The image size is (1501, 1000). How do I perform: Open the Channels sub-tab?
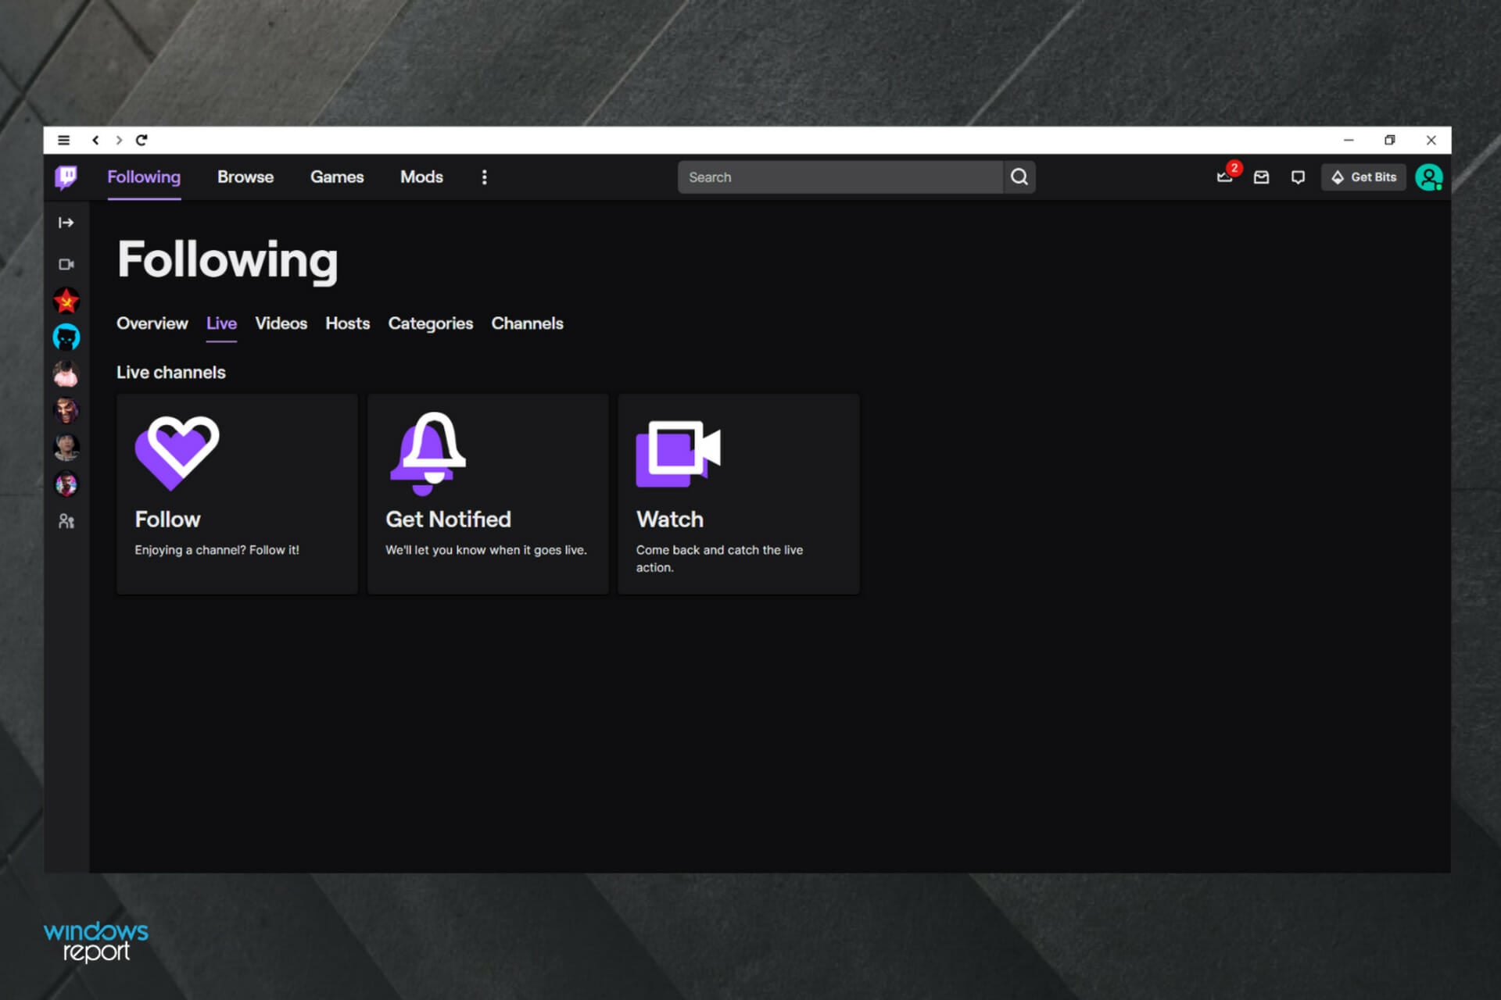point(528,323)
